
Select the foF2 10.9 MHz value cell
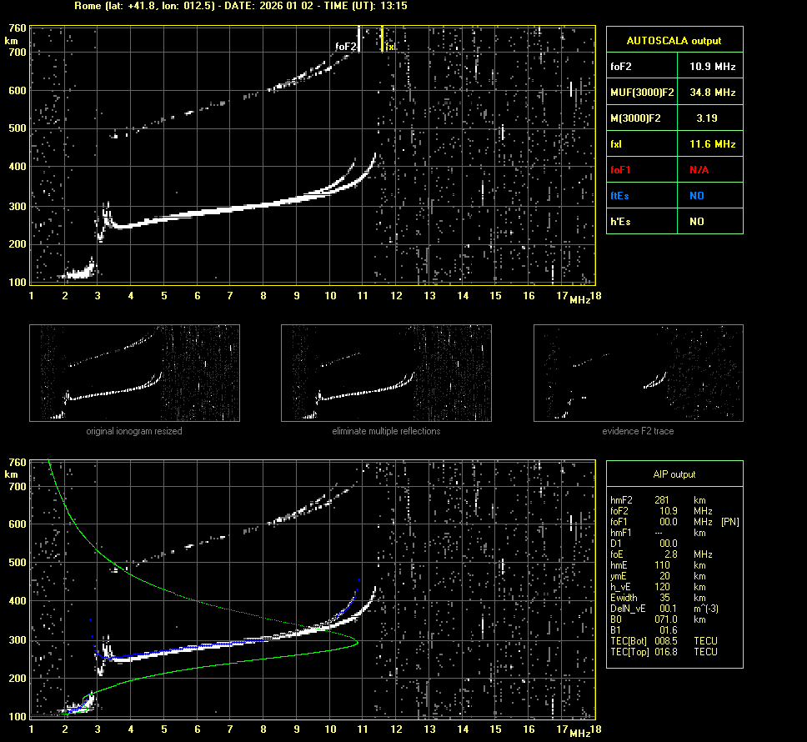[x=709, y=66]
